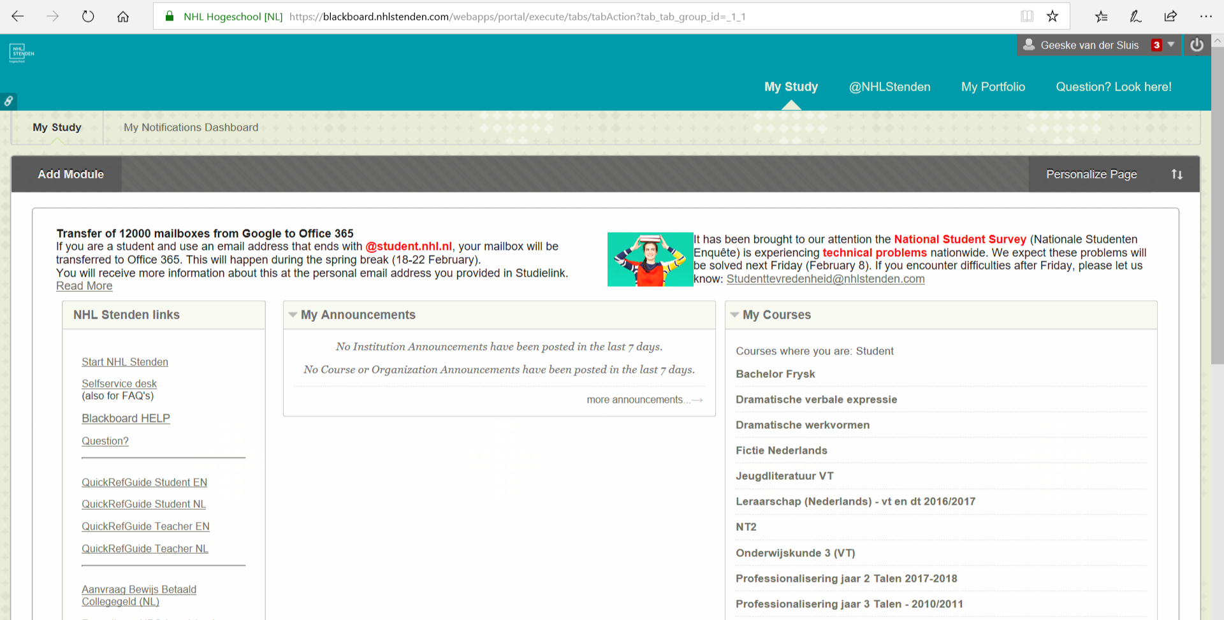Open the My Portfolio tab
The width and height of the screenshot is (1224, 620).
993,87
